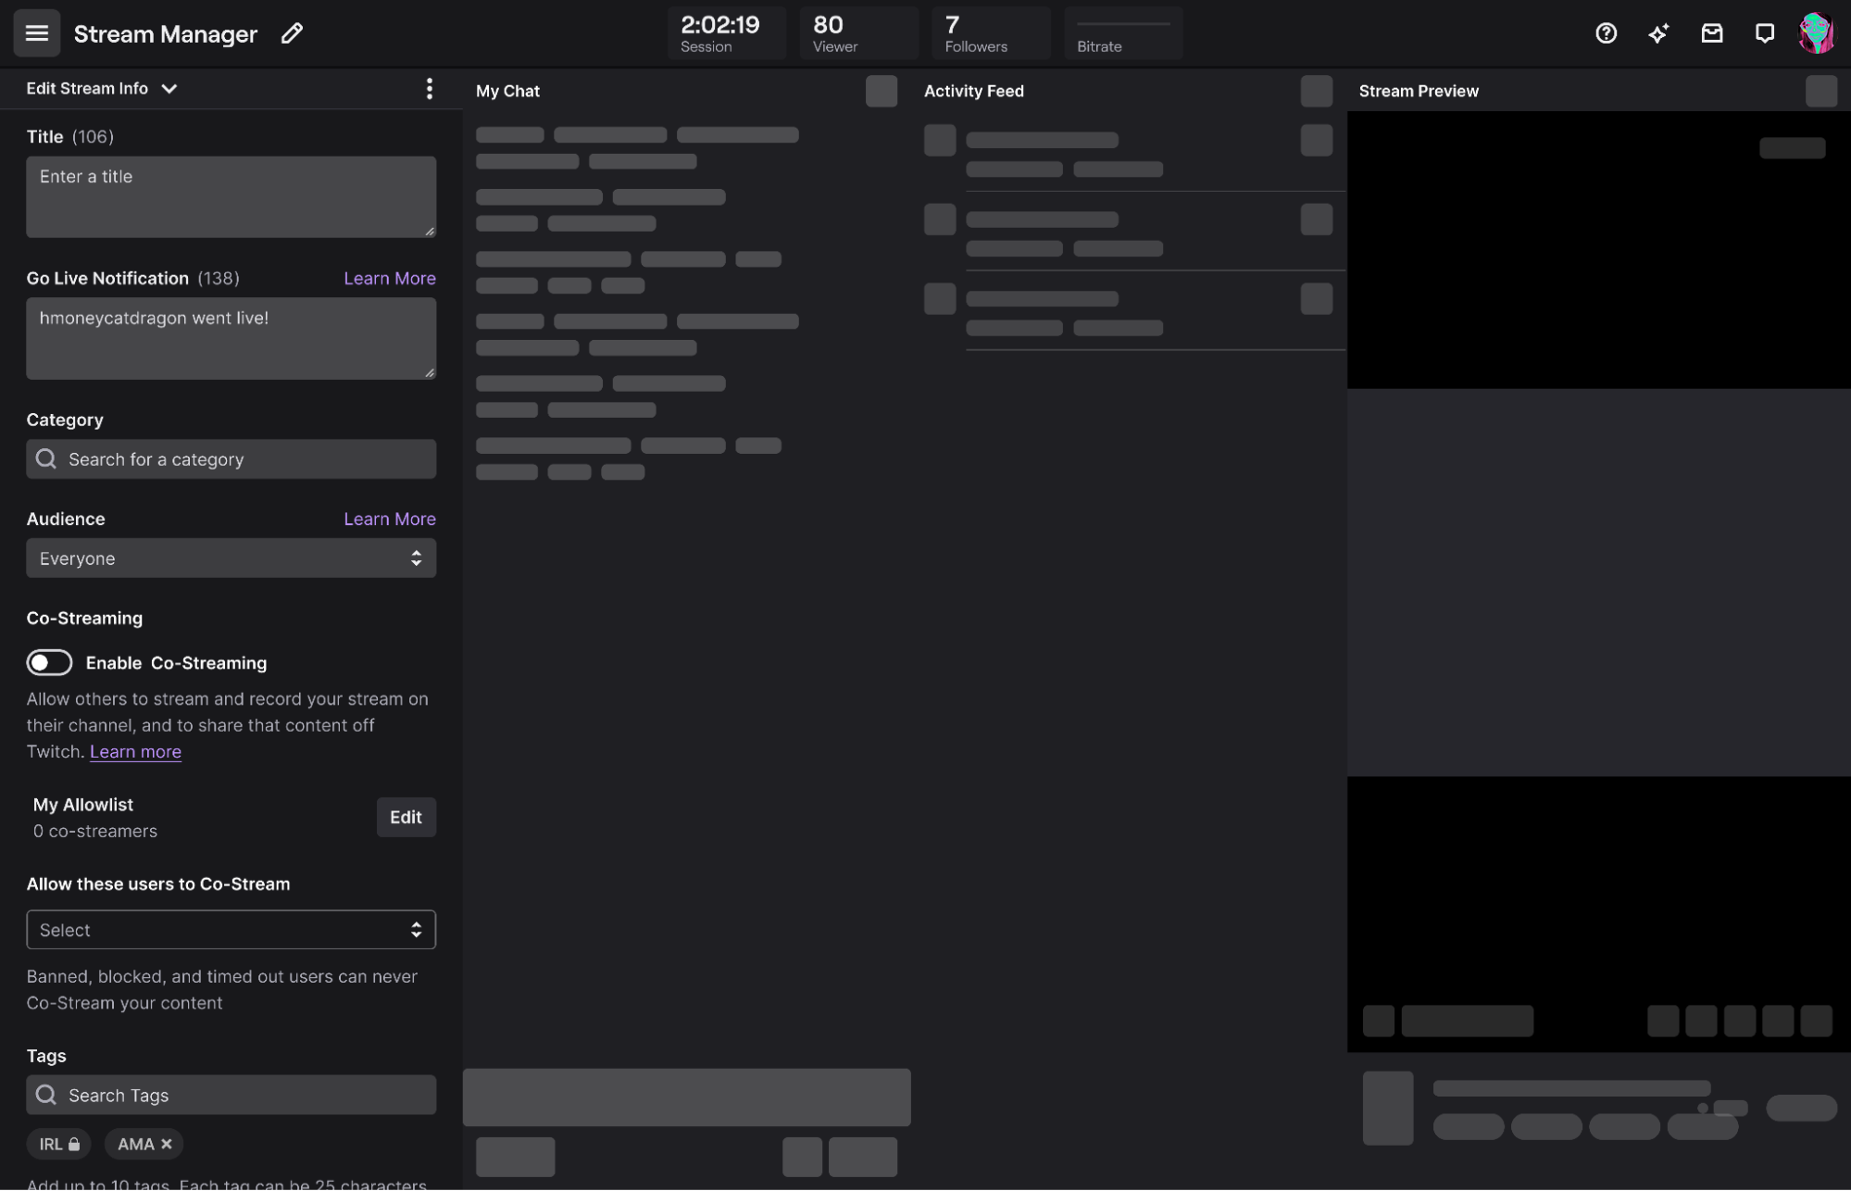Open the Stream Preview panel header icon
The width and height of the screenshot is (1851, 1191).
[x=1821, y=91]
